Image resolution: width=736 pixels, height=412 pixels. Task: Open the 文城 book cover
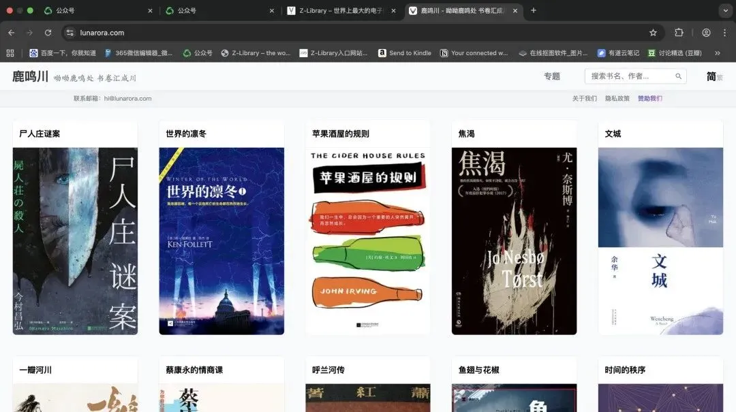pos(660,241)
